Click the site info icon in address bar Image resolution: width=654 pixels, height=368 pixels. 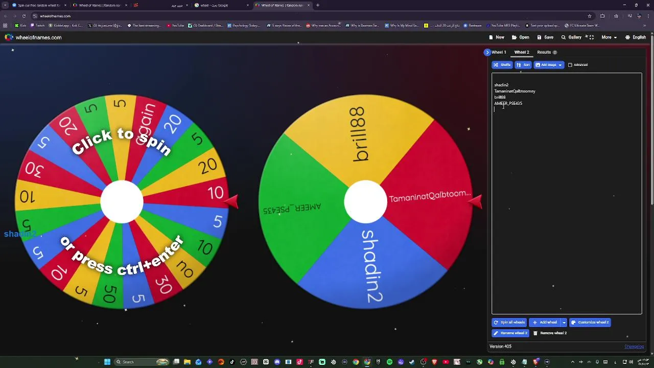(x=35, y=16)
